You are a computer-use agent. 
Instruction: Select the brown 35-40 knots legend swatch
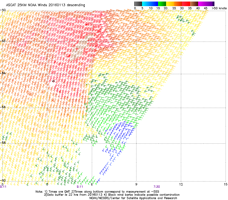click(194, 4)
